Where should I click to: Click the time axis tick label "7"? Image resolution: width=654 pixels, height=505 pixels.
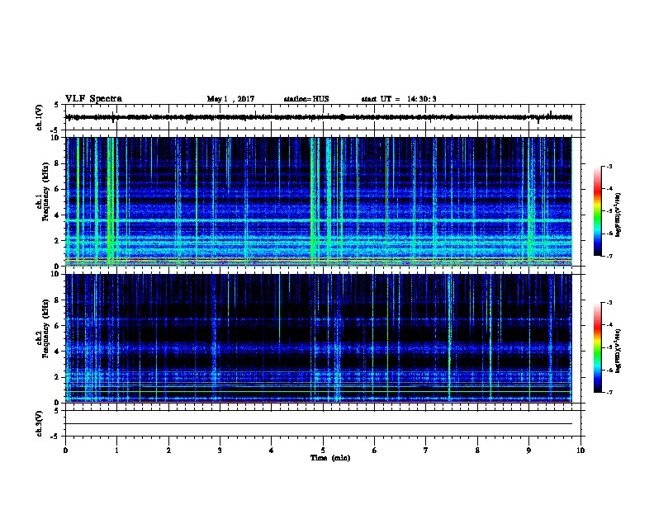426,451
